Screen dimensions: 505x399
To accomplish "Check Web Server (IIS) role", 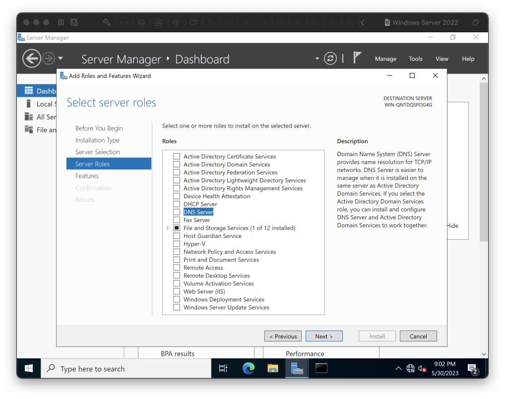I will click(x=177, y=291).
